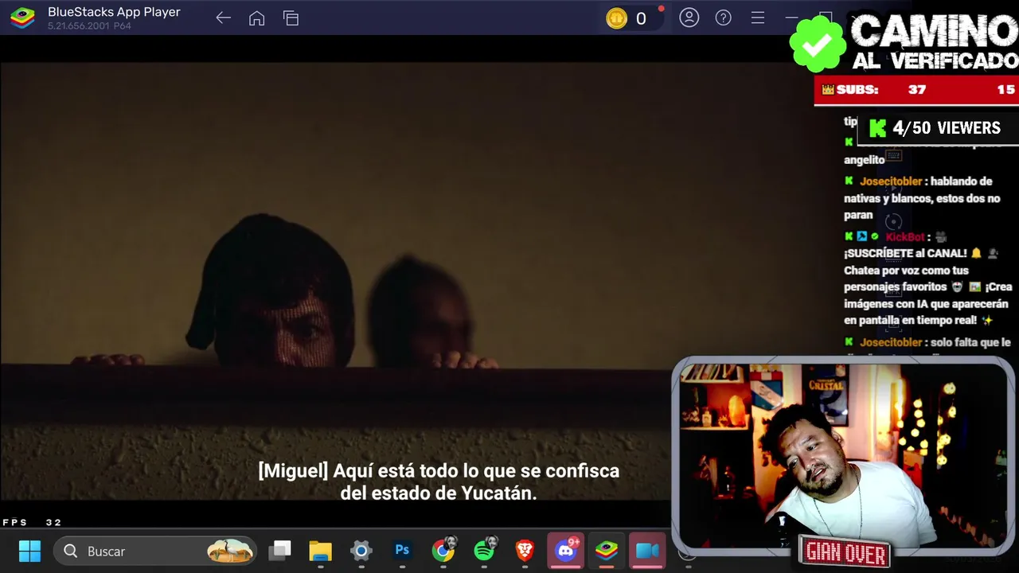Click the search highlight bird image
The height and width of the screenshot is (573, 1019).
(x=230, y=551)
